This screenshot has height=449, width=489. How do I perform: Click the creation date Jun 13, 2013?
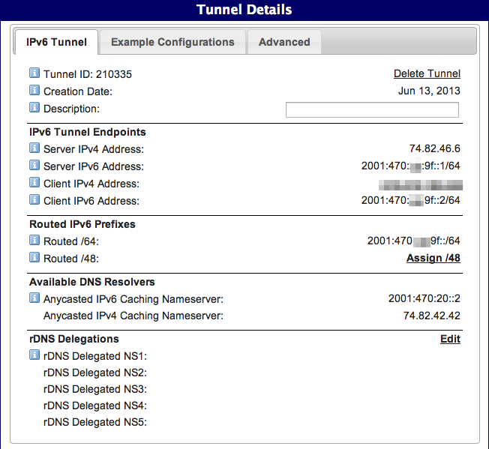tap(429, 91)
